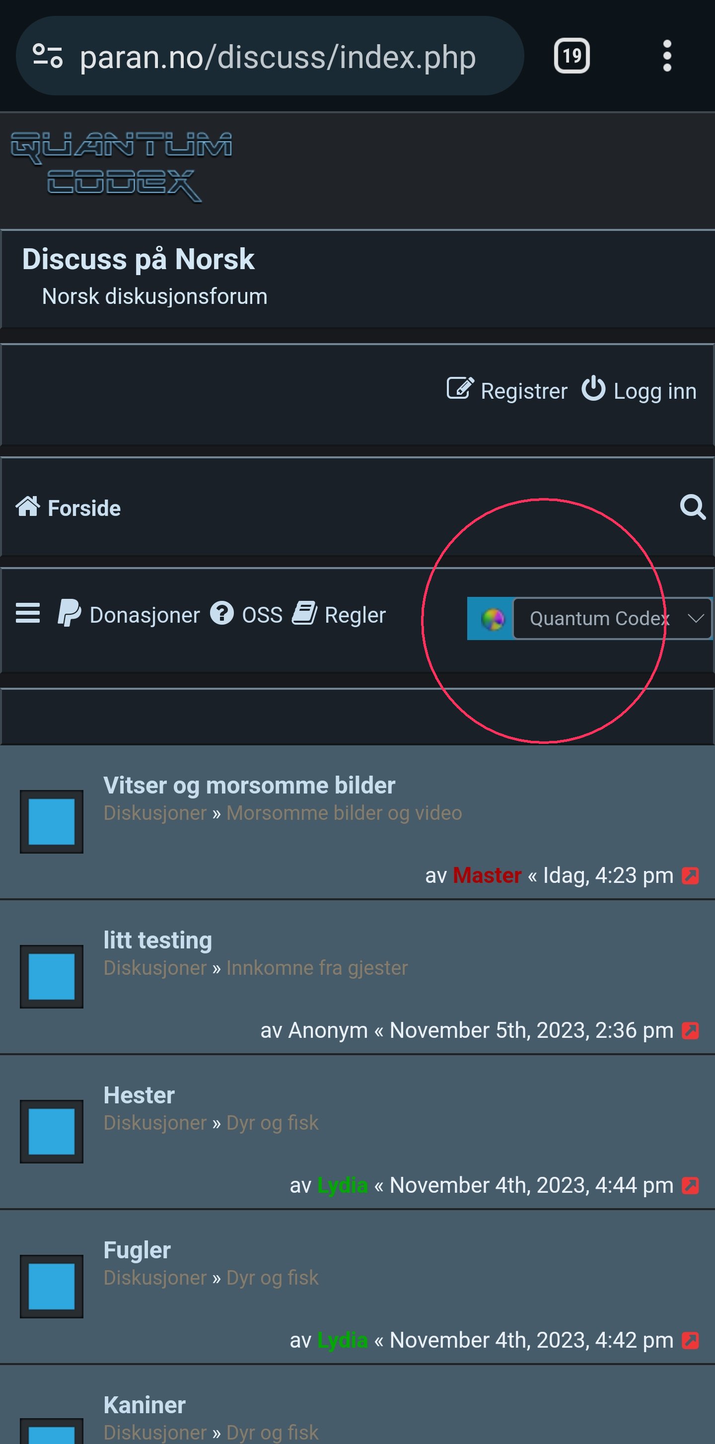Tap the address bar URL field
Viewport: 715px width, 1444px height.
278,56
